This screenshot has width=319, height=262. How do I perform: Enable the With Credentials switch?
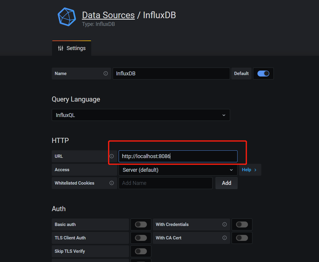click(x=242, y=224)
